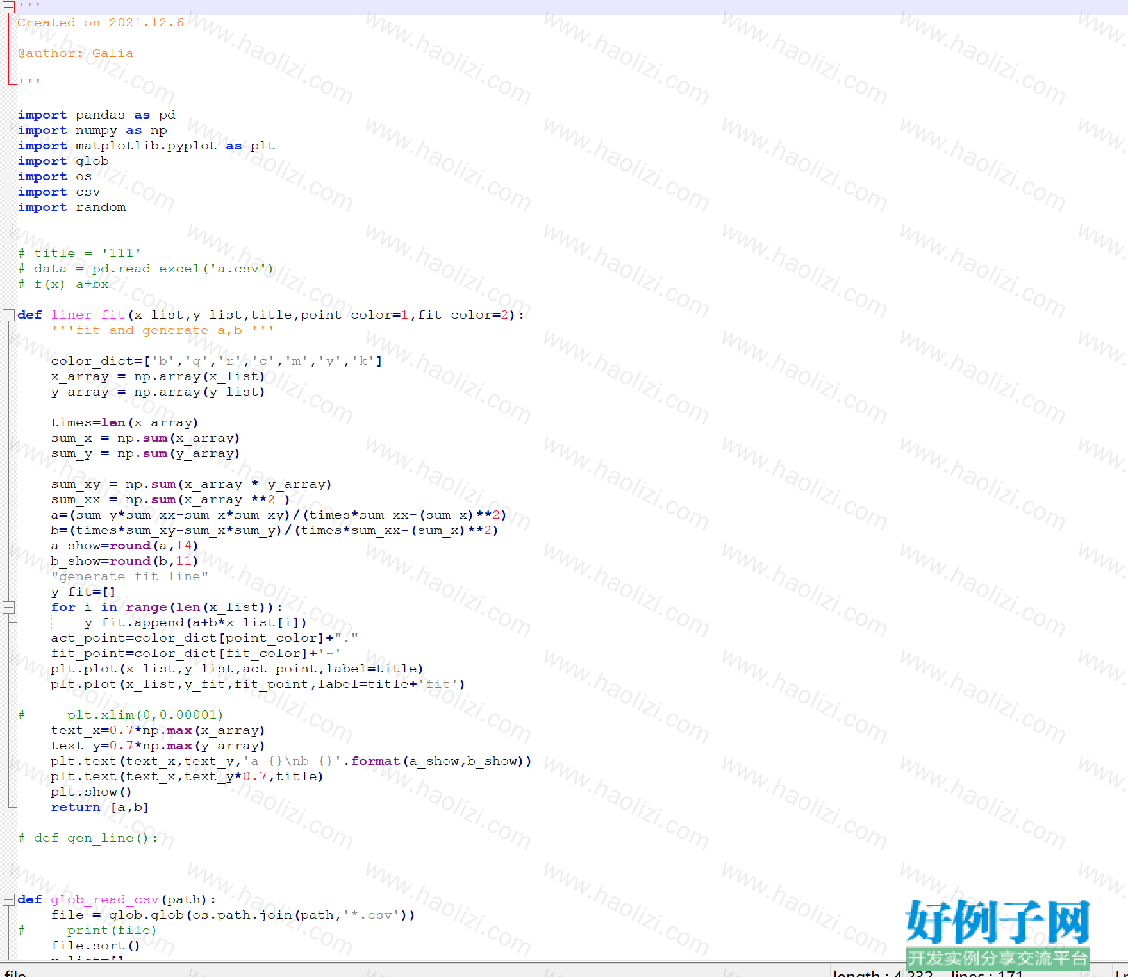The height and width of the screenshot is (977, 1128).
Task: Click the sum_xy assignment line
Action: [192, 484]
